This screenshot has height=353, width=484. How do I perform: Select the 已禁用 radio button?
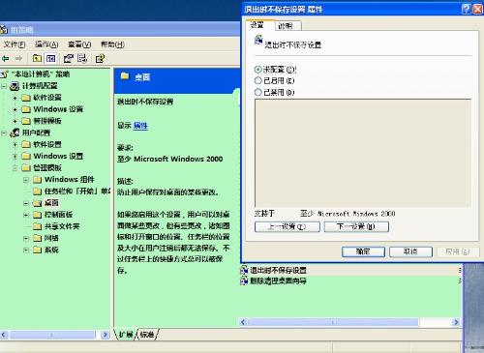257,92
